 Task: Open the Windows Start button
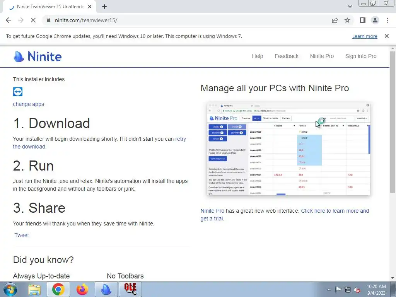[x=10, y=289]
